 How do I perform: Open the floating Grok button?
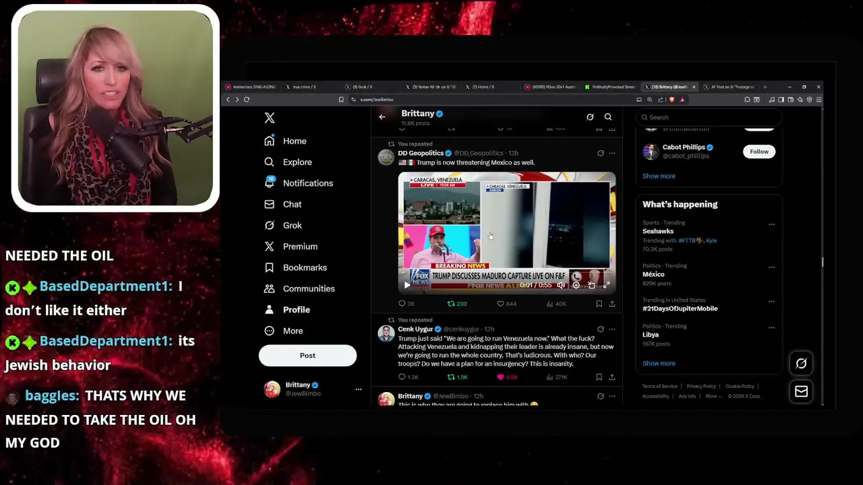coord(801,364)
